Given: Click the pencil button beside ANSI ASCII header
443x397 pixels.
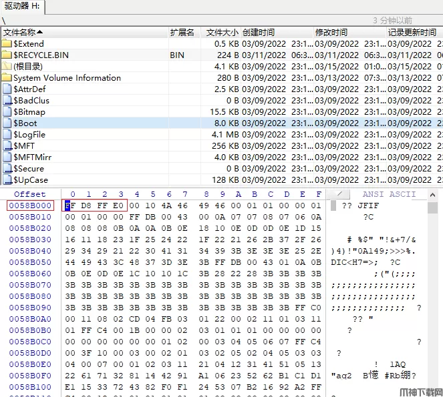Looking at the screenshot, I should tap(339, 194).
